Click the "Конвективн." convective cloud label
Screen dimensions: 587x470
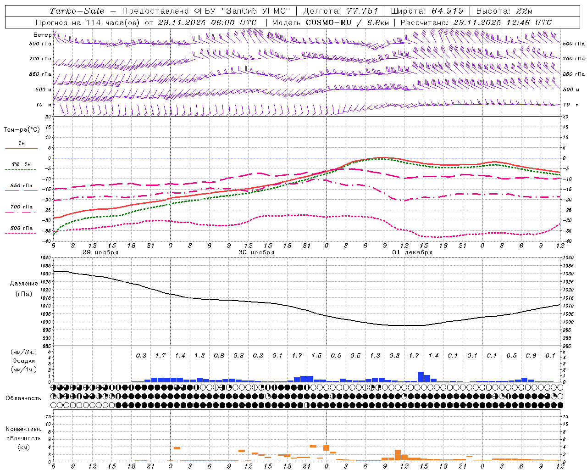pos(23,429)
